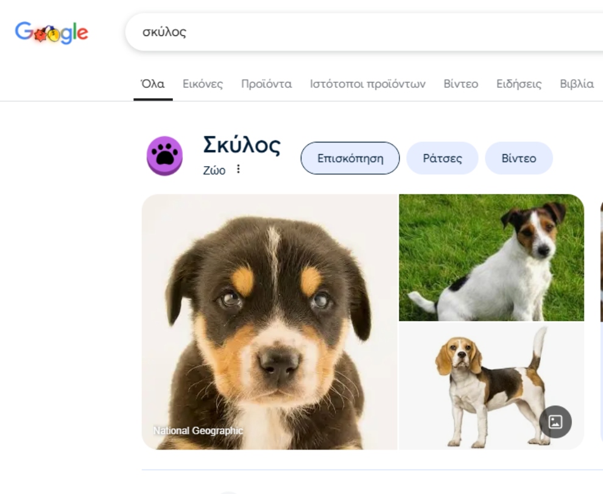Select the Ιστότοποι προϊόντων tab
The height and width of the screenshot is (494, 603).
[x=368, y=84]
